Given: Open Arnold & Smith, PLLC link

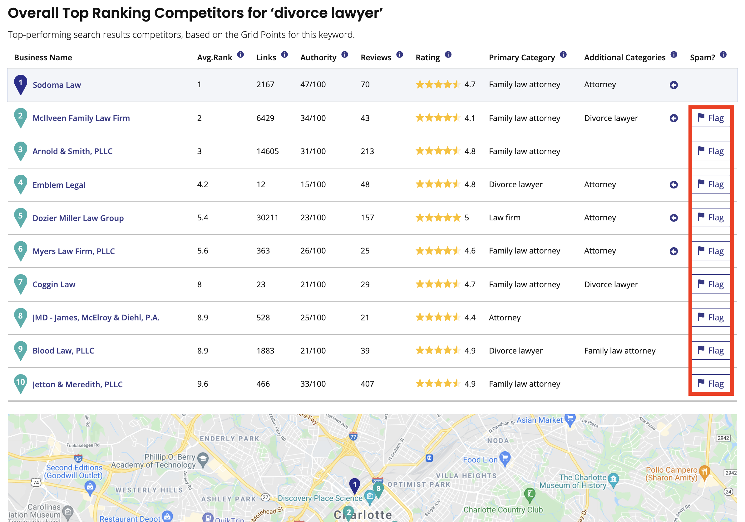Looking at the screenshot, I should (x=72, y=151).
